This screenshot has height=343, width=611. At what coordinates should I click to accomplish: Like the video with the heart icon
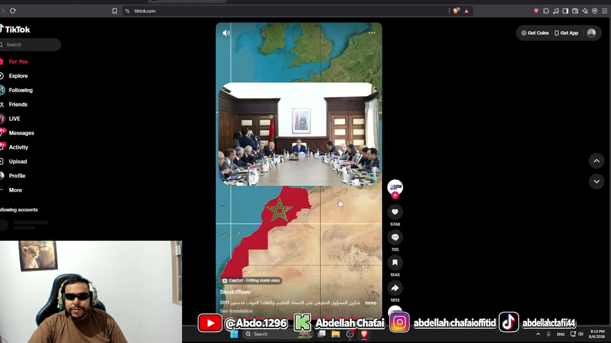(395, 212)
